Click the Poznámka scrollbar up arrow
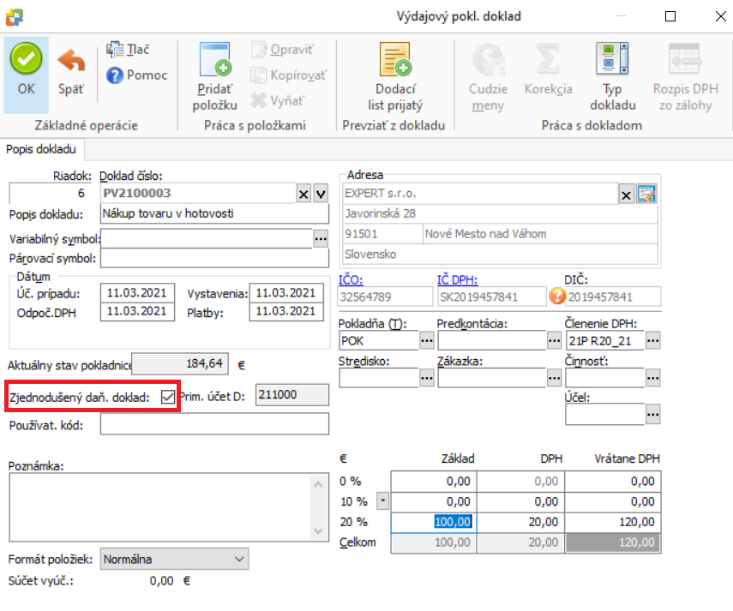Viewport: 733px width, 611px height. pos(318,484)
